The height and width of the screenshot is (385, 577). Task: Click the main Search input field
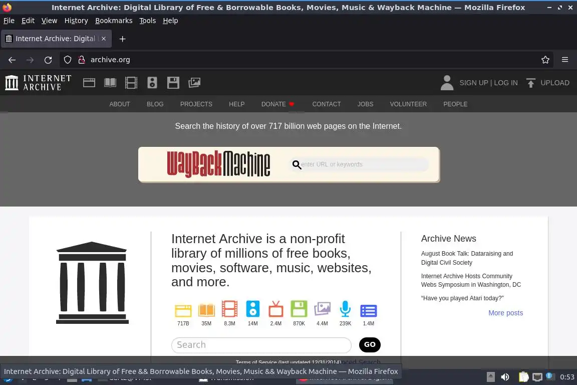[261, 345]
